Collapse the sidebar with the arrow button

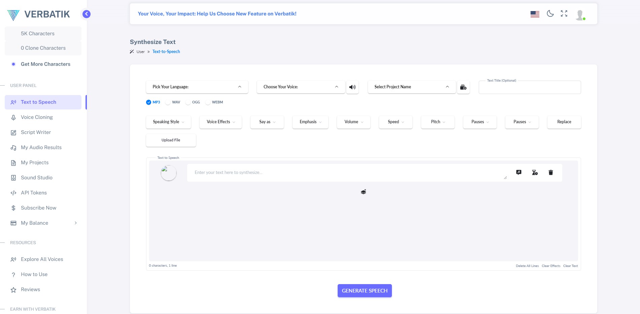87,14
